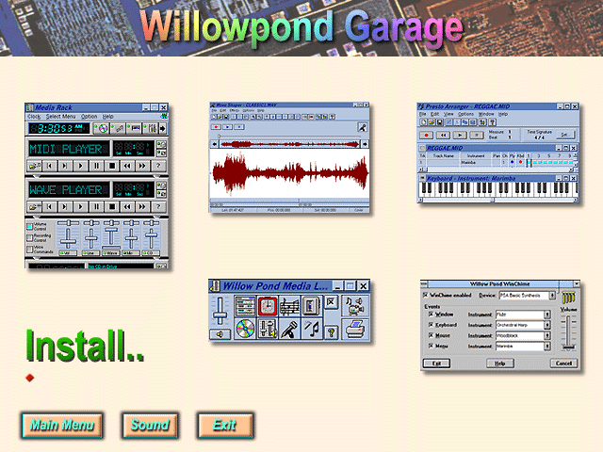Select the CD disc icon in Media Launcher
This screenshot has width=603, height=452.
click(245, 329)
